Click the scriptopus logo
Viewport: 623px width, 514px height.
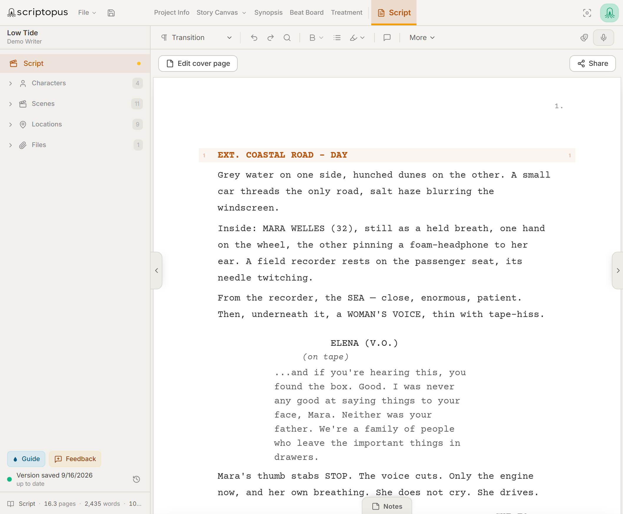tap(38, 12)
